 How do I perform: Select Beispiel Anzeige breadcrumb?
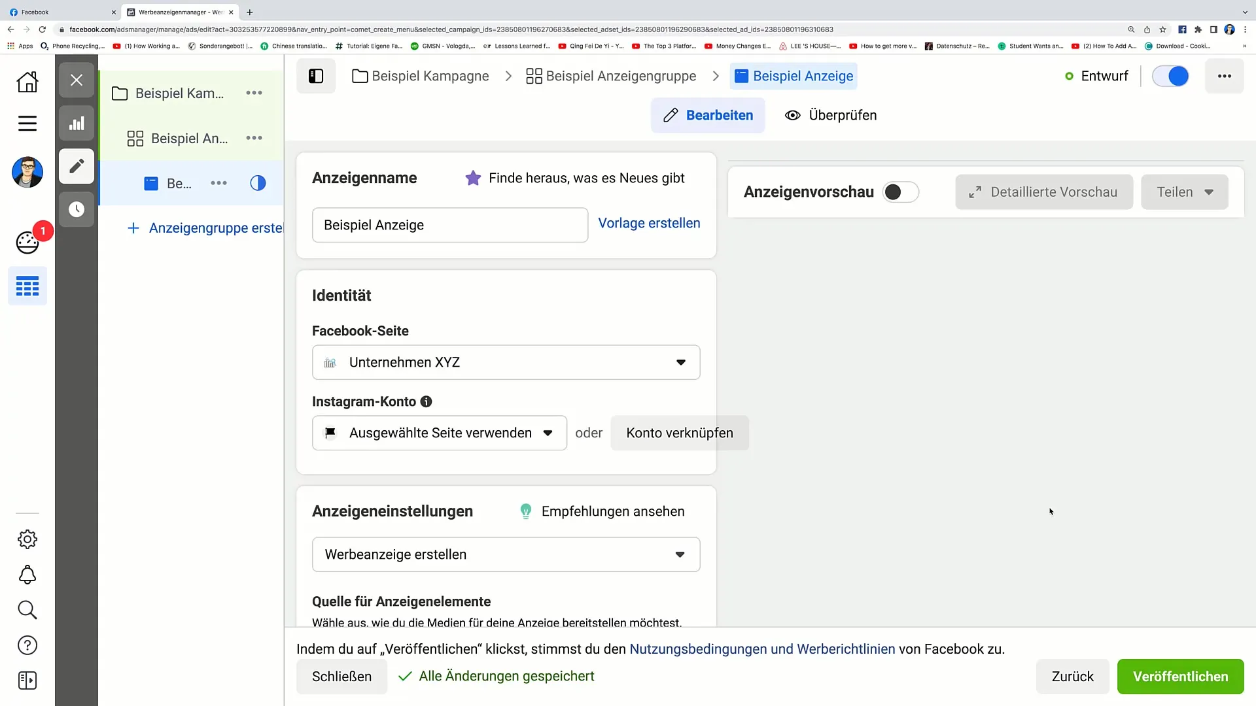pos(794,76)
